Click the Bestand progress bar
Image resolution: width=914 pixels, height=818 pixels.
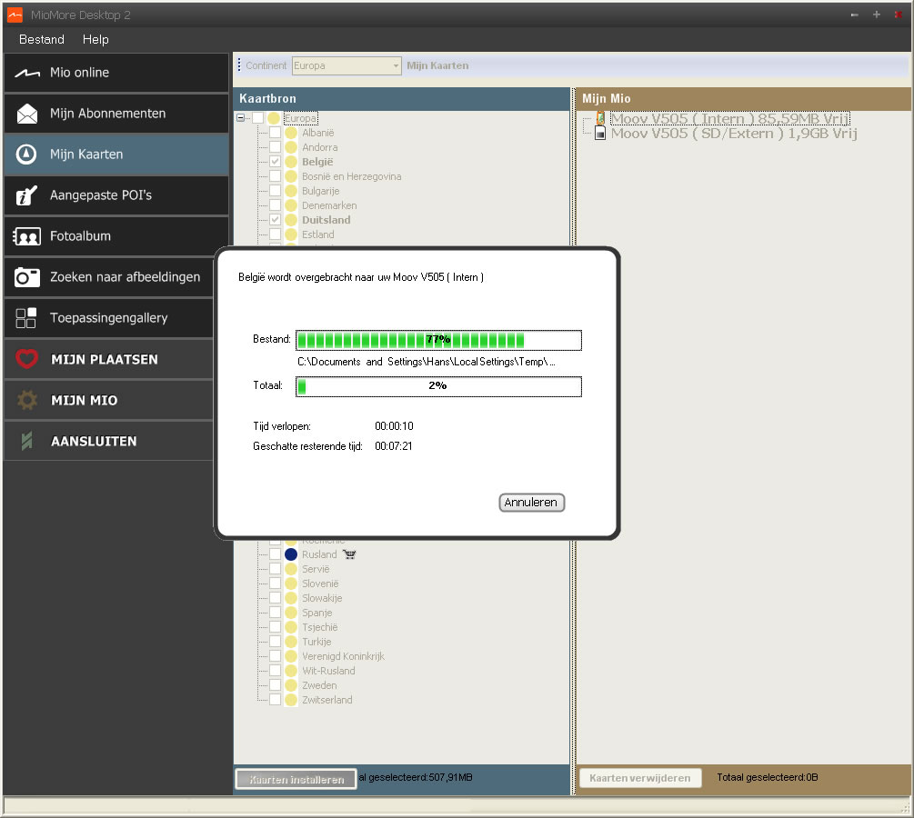(x=438, y=340)
